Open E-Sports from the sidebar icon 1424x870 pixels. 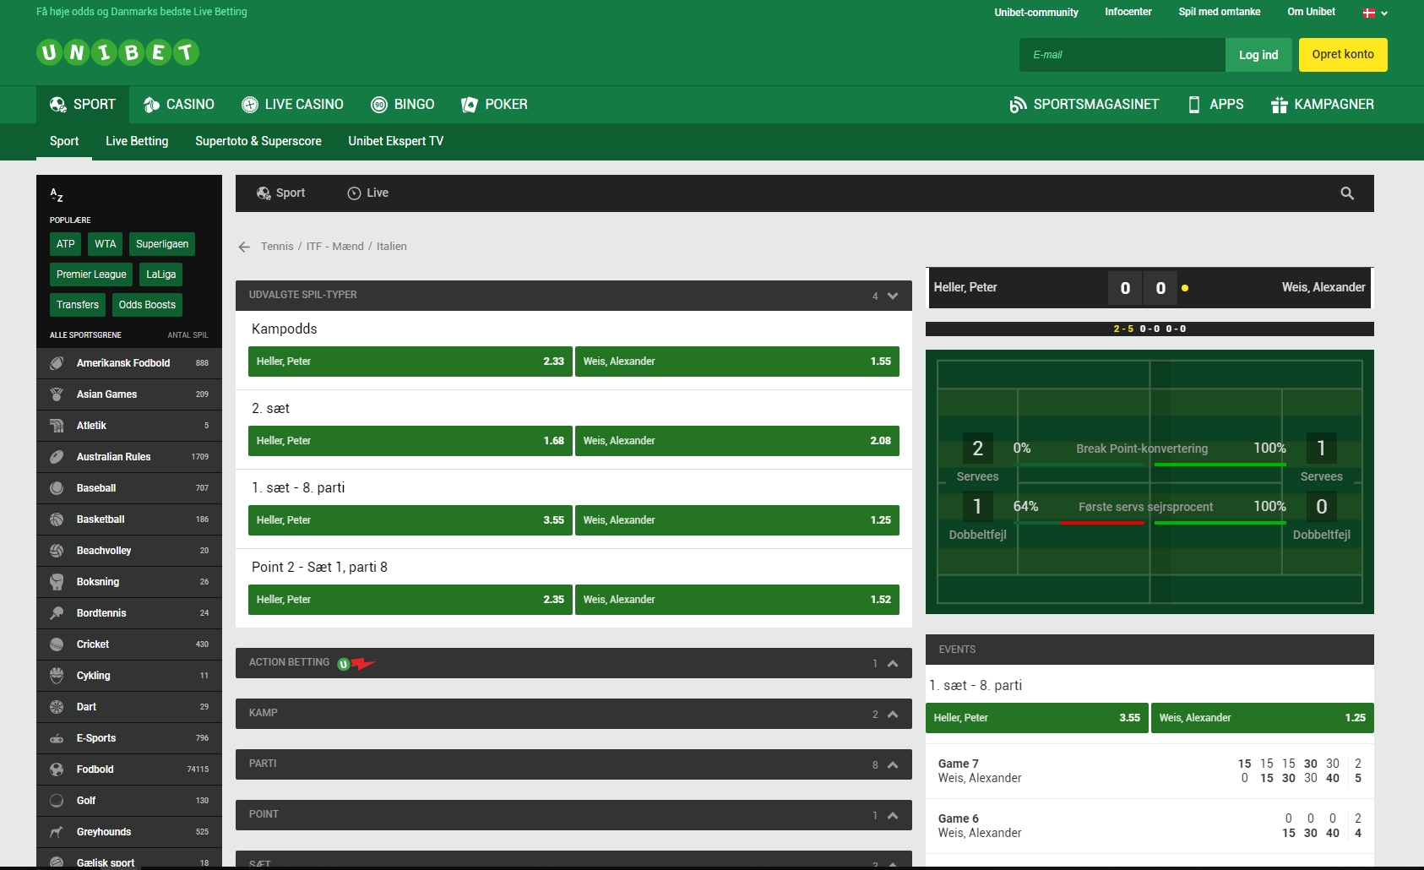57,737
